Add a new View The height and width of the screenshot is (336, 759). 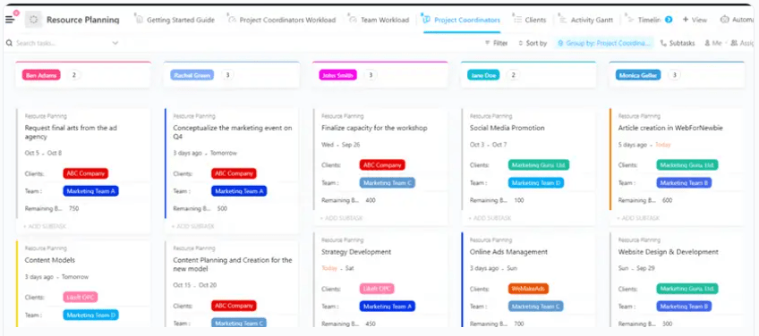[695, 20]
